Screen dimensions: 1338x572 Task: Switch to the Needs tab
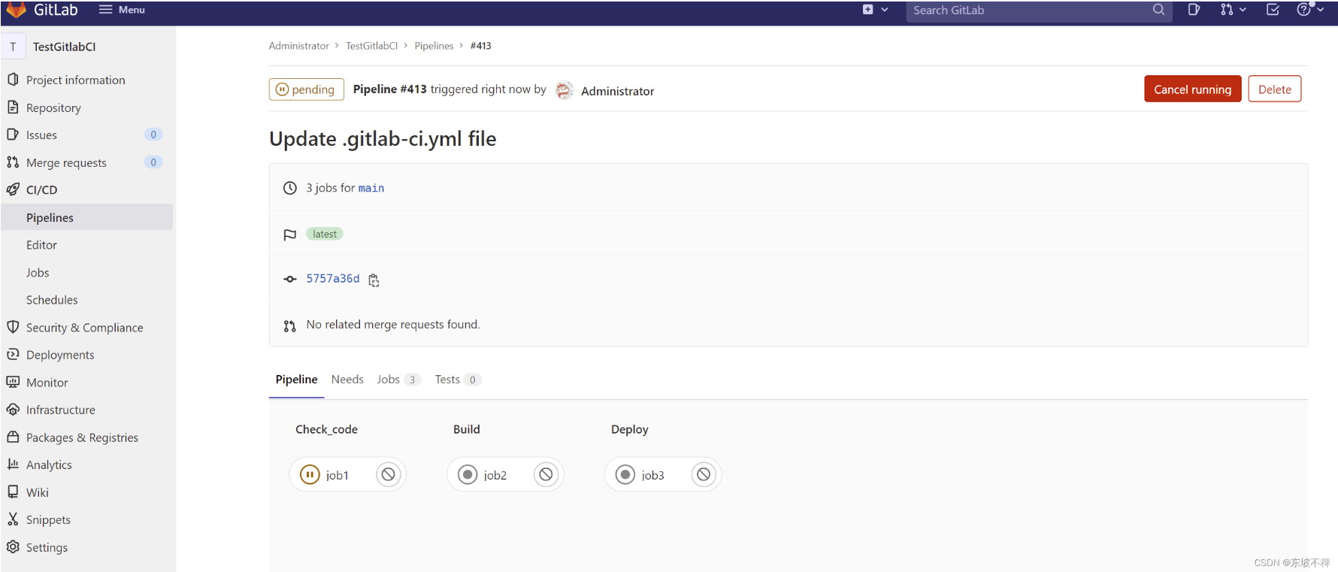click(x=347, y=380)
